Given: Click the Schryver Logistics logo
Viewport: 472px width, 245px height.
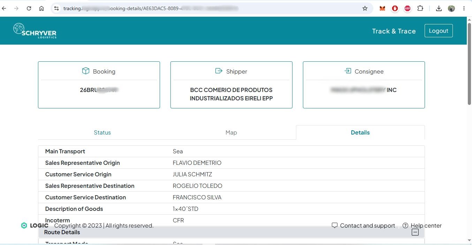Looking at the screenshot, I should point(35,31).
